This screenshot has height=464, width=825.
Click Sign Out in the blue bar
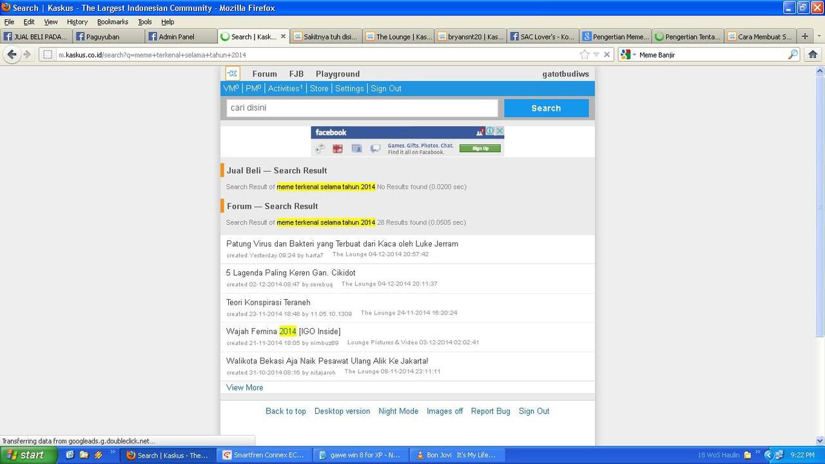[386, 88]
